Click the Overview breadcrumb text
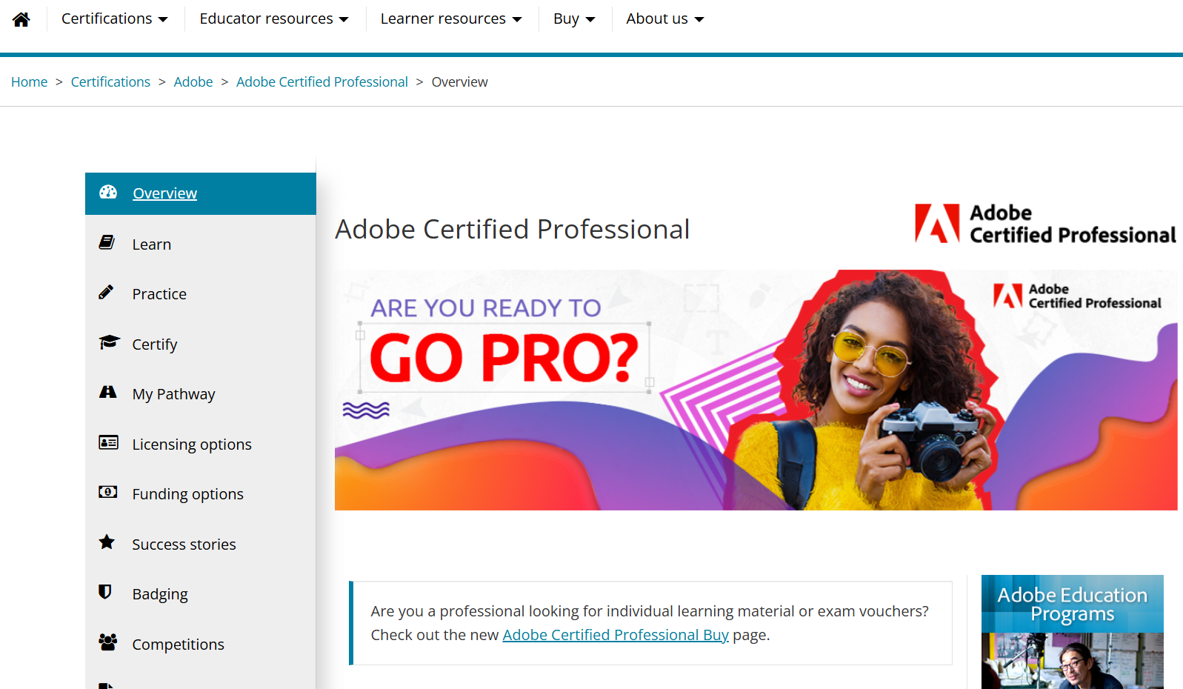Viewport: 1183px width, 689px height. point(460,82)
